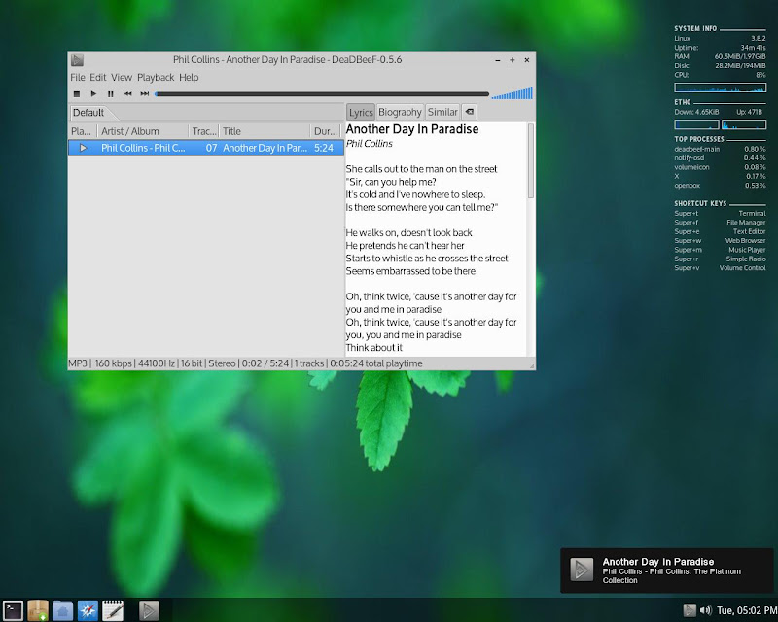
Task: Open the Playback menu
Action: coord(156,77)
